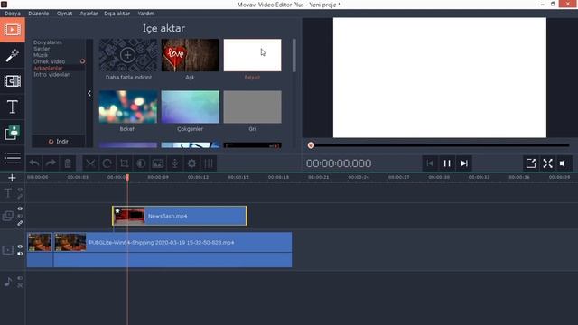Open the Düzenle menu
Screen dimensions: 578x325
(39, 14)
